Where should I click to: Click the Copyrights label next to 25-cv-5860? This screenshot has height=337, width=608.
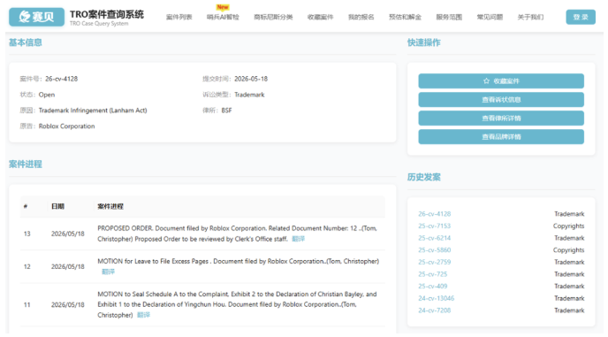[568, 250]
